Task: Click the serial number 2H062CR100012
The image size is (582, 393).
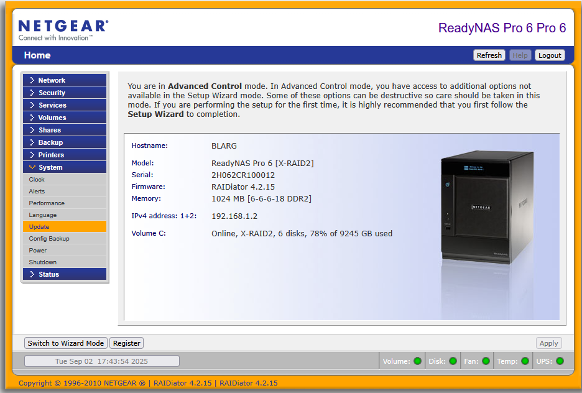Action: click(x=243, y=175)
